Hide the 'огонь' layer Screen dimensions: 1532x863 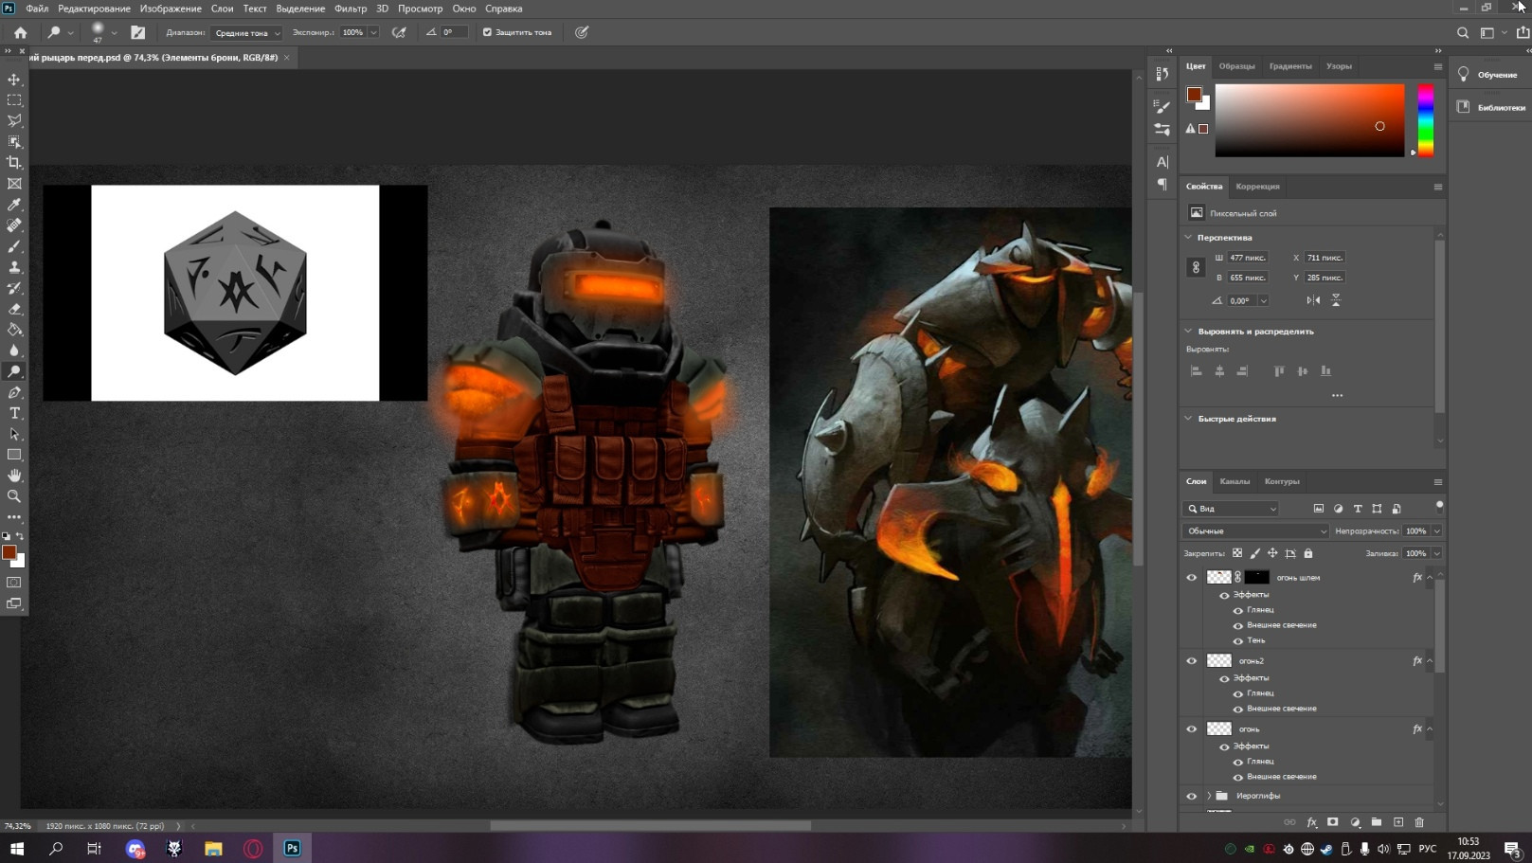pyautogui.click(x=1192, y=729)
